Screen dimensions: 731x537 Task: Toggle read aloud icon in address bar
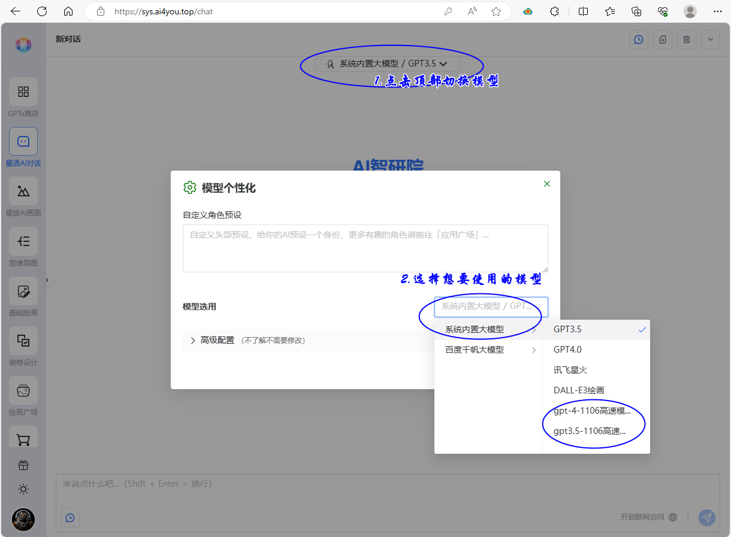472,11
